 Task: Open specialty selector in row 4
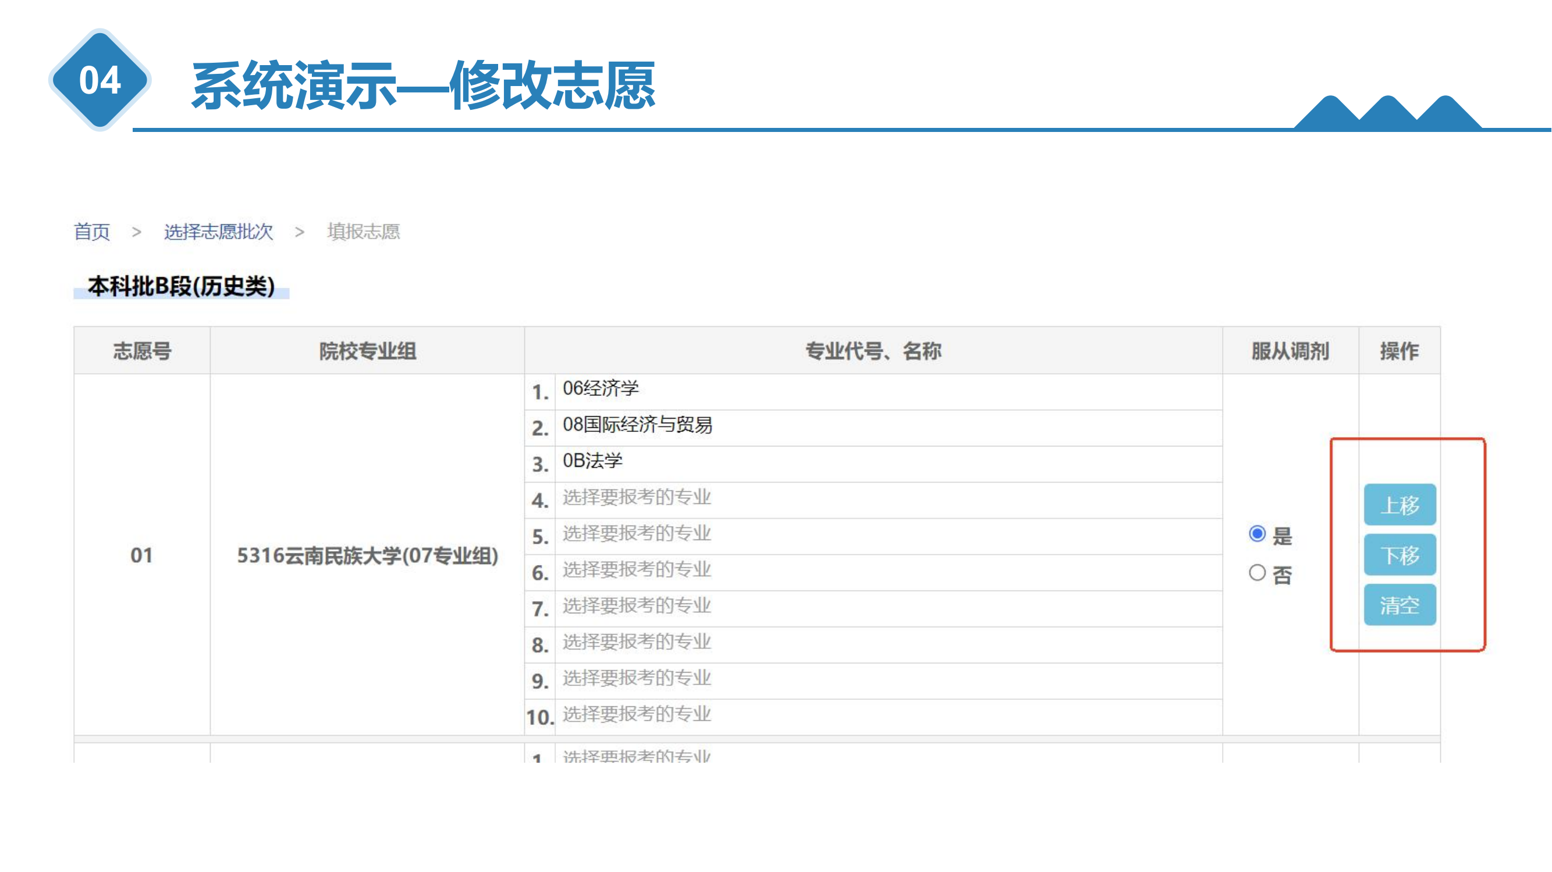(x=637, y=497)
